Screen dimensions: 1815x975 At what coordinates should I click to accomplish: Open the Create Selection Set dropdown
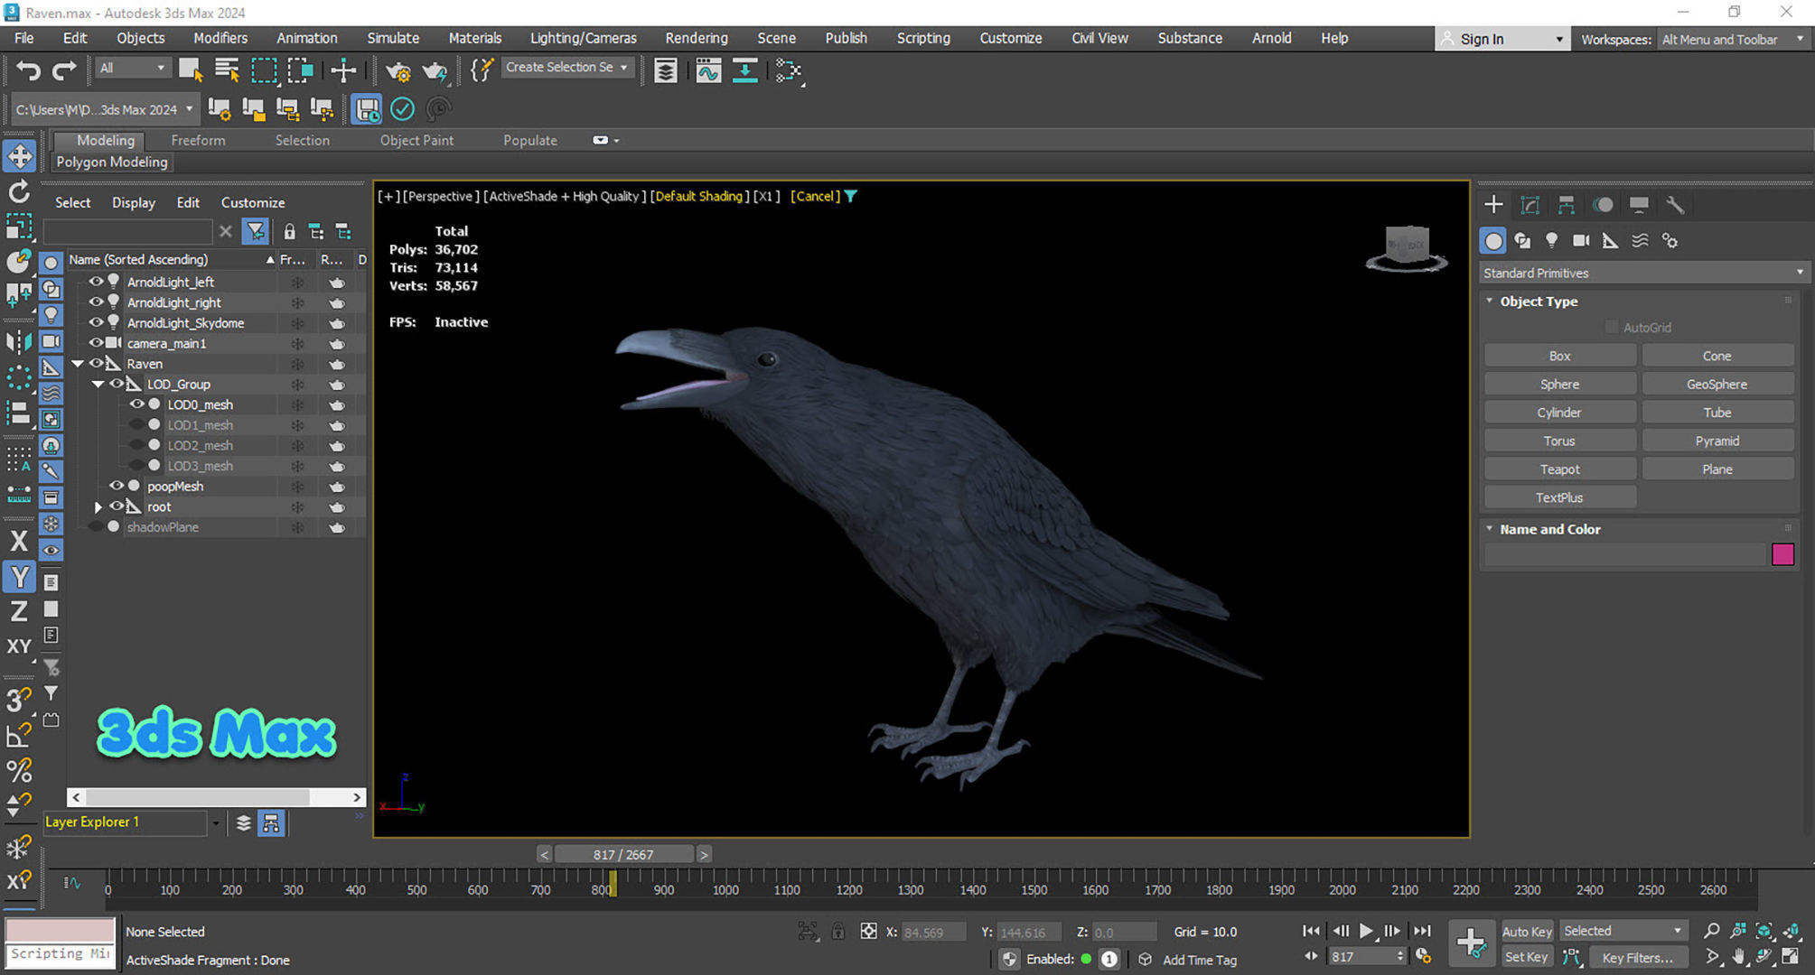566,67
